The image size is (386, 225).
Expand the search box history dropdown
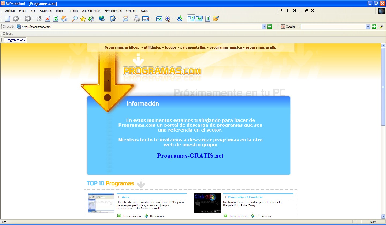coord(368,27)
